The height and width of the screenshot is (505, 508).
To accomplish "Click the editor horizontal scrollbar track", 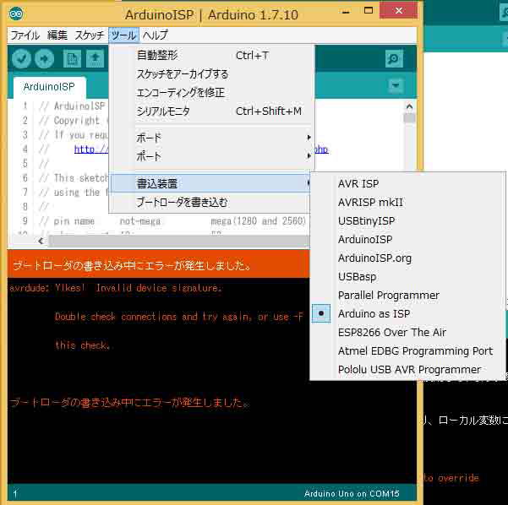I will coord(178,241).
